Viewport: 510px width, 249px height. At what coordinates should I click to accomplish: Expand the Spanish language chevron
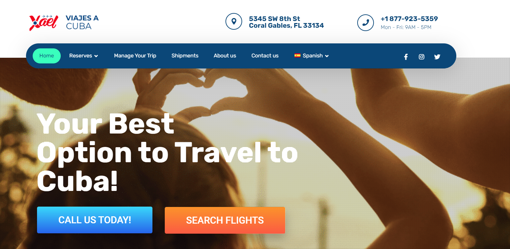327,56
